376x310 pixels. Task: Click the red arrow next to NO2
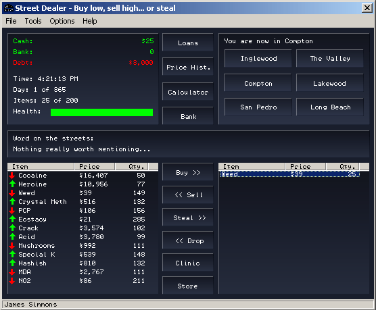tap(12, 280)
